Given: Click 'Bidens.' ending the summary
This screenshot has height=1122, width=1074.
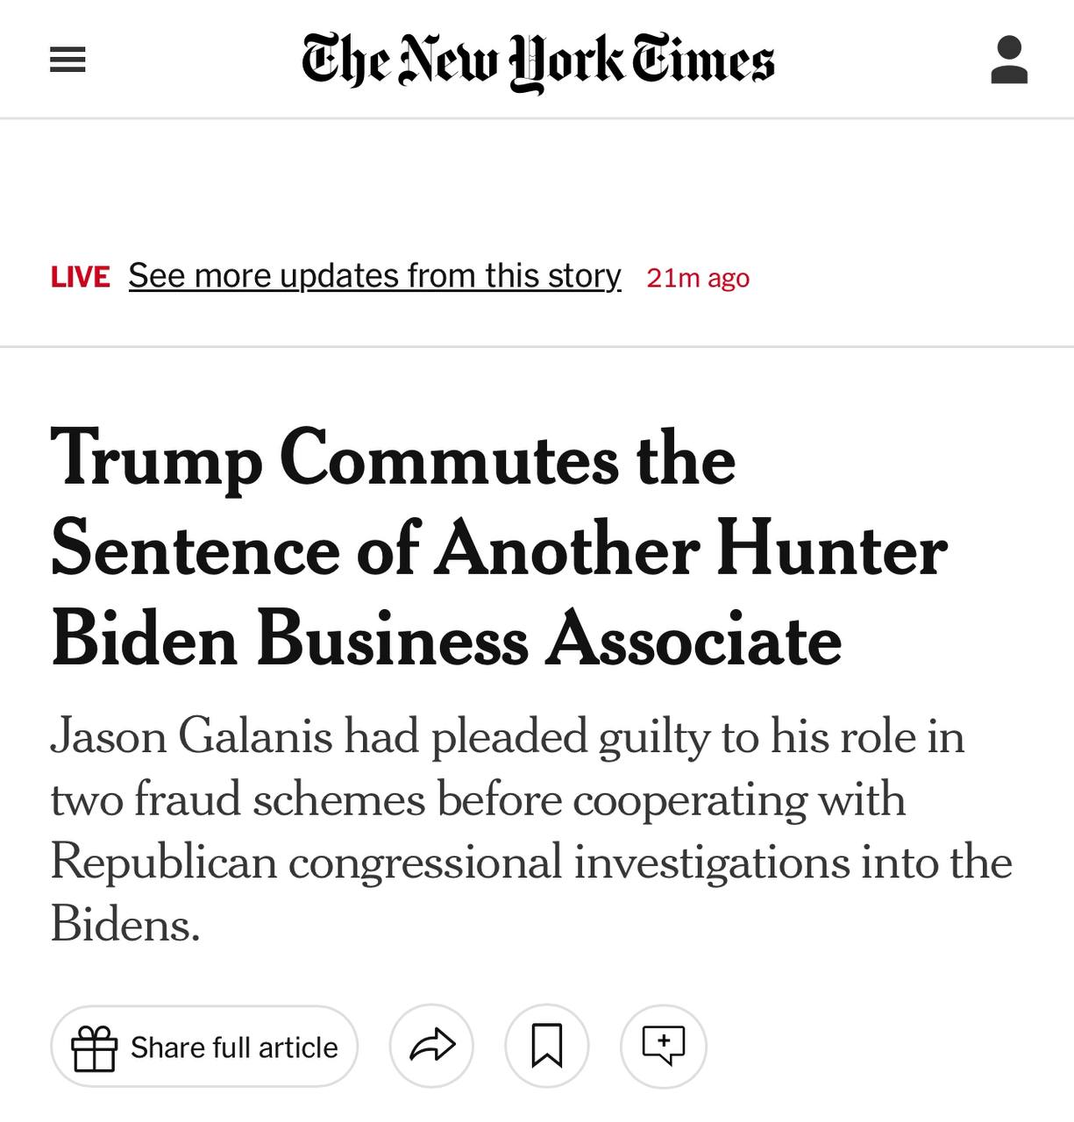Looking at the screenshot, I should pyautogui.click(x=125, y=924).
